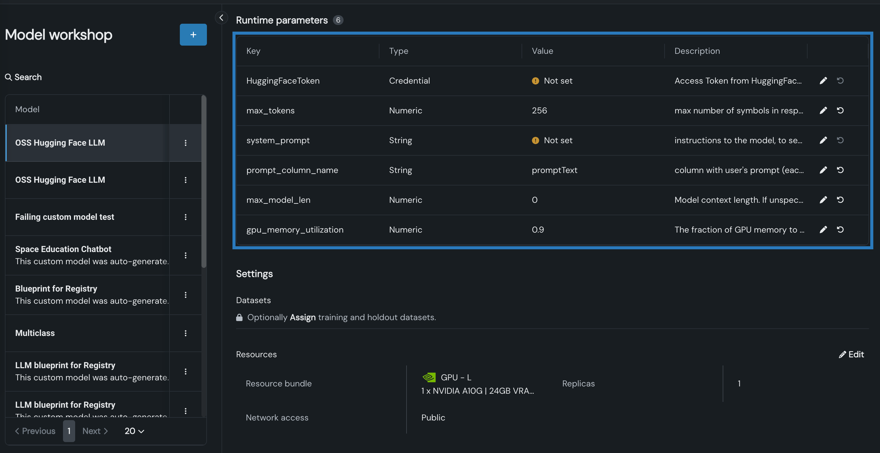Reset max_tokens value to default
880x453 pixels.
point(840,110)
